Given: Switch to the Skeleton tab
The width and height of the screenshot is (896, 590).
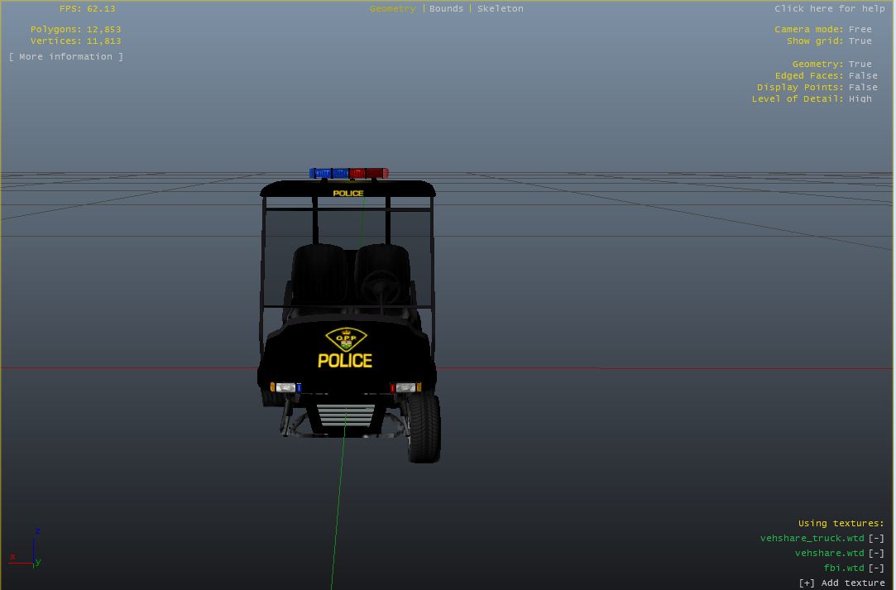Looking at the screenshot, I should pyautogui.click(x=500, y=8).
